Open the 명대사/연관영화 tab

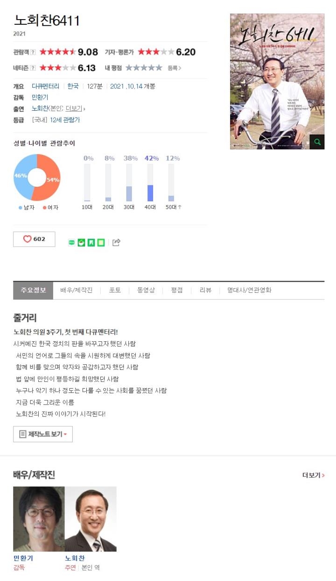(x=249, y=290)
